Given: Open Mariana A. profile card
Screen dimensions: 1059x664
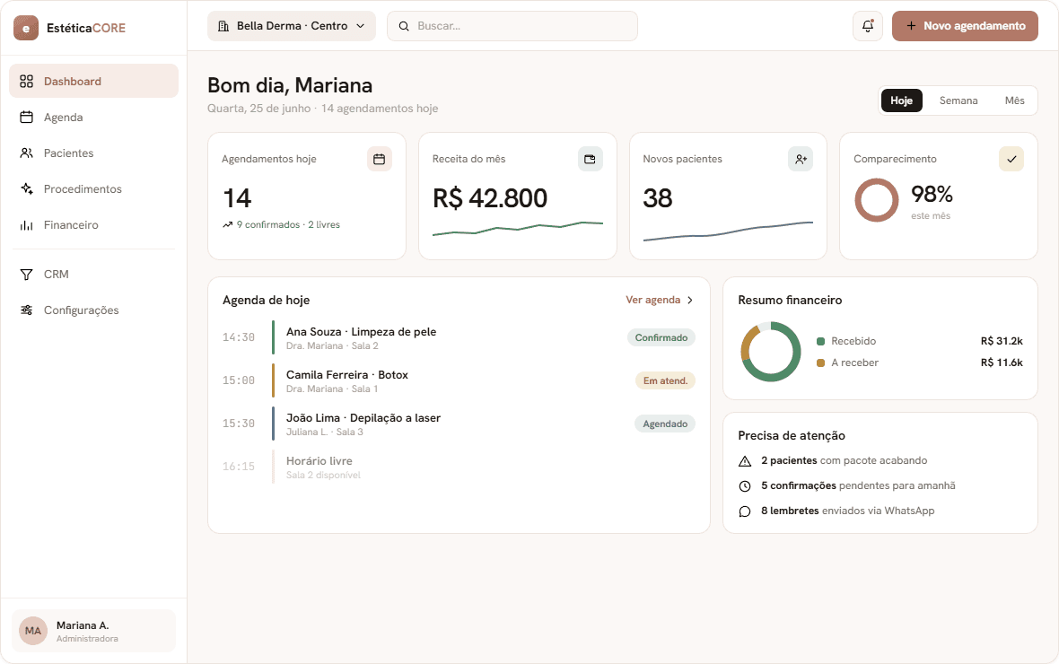Looking at the screenshot, I should [94, 631].
